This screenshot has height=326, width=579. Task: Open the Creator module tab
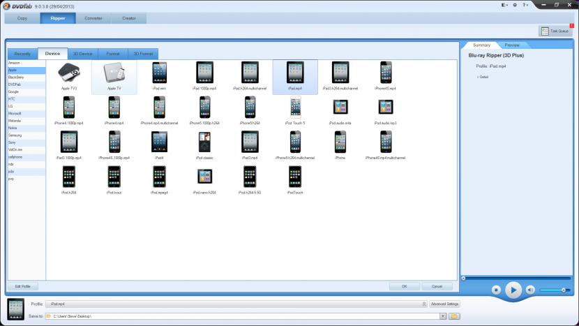pos(129,18)
